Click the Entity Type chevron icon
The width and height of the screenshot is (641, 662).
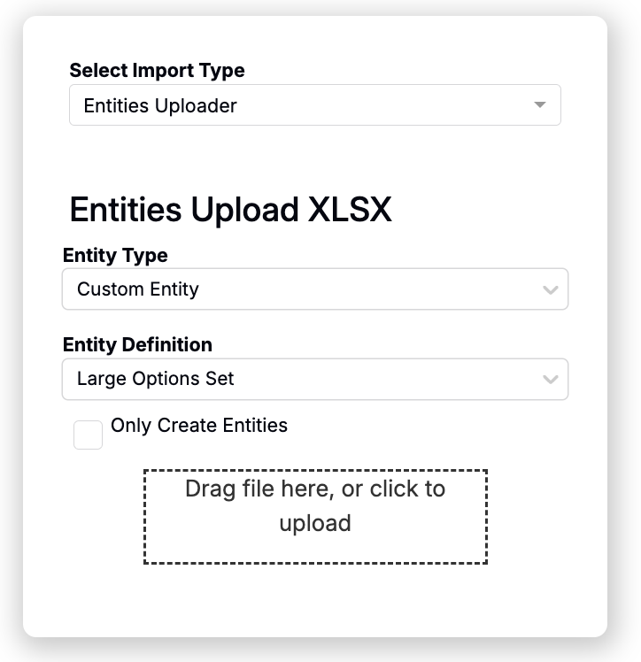click(551, 289)
